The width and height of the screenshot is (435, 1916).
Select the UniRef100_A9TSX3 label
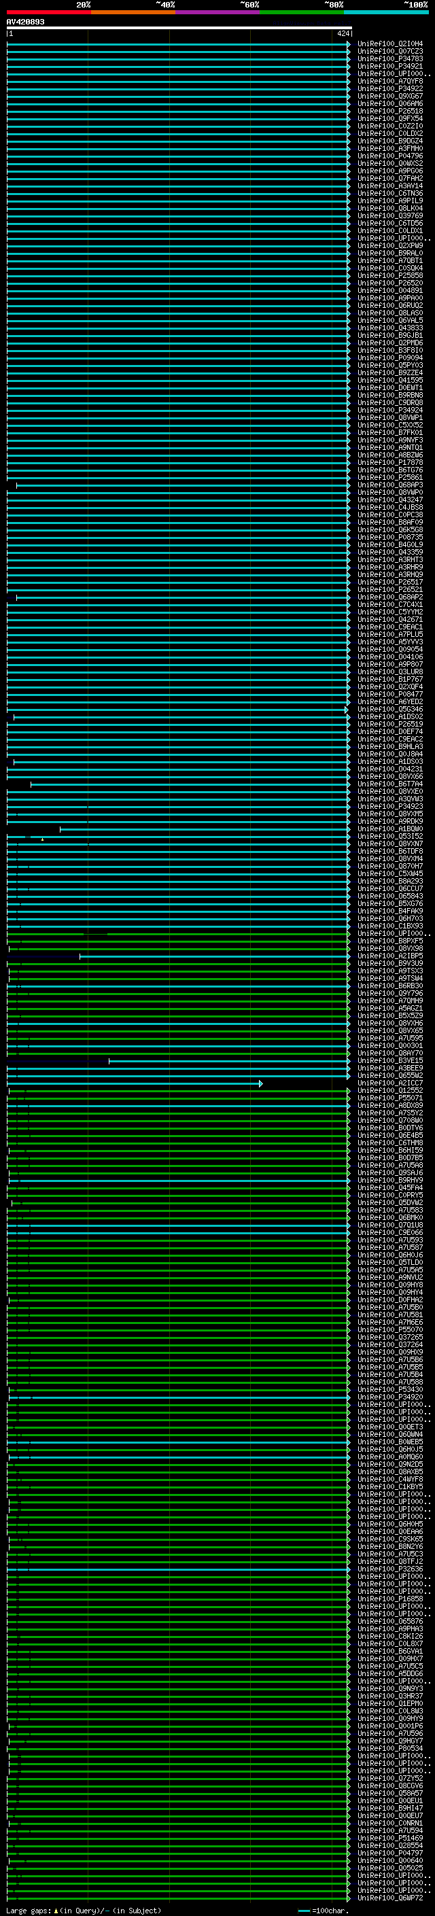coord(390,971)
